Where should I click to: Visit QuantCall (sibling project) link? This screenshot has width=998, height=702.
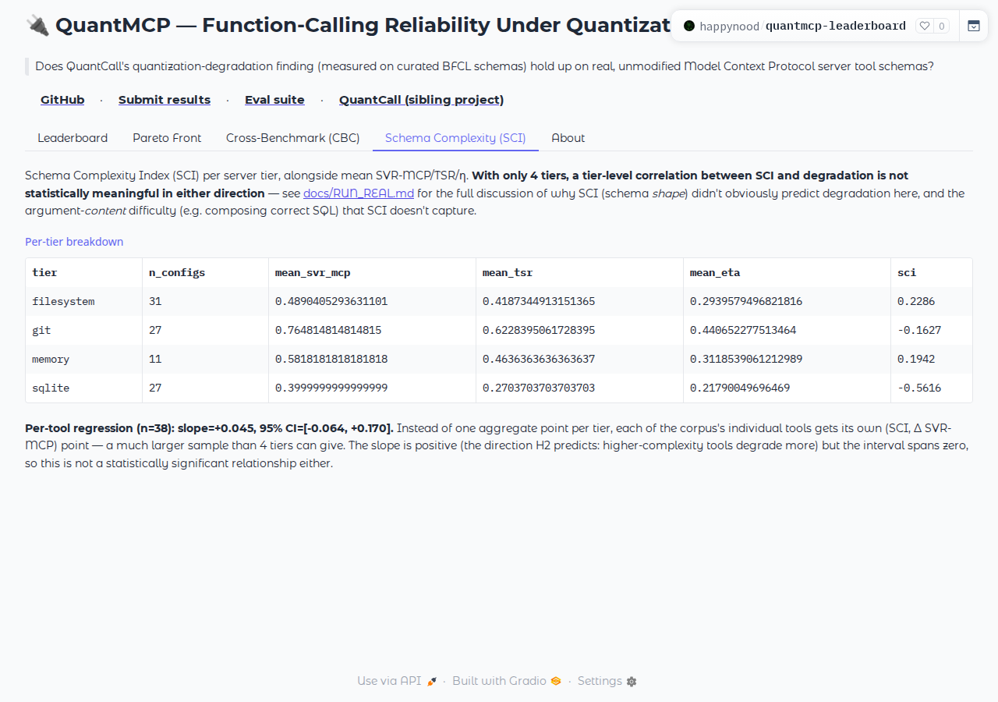(x=421, y=100)
